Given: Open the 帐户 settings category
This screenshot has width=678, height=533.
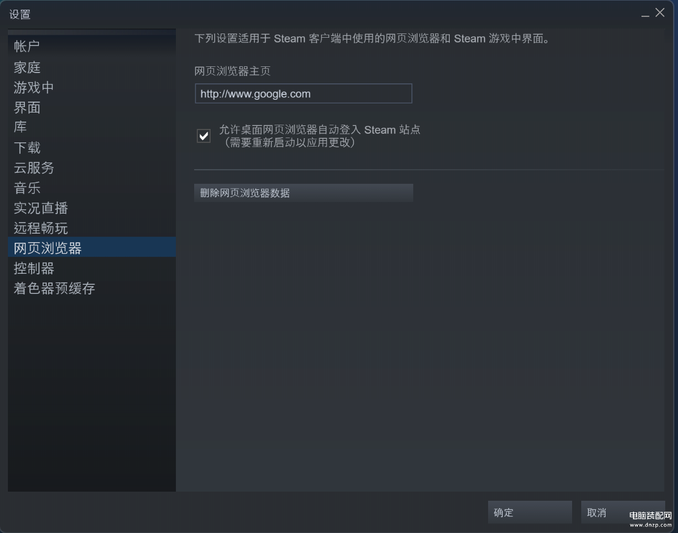Looking at the screenshot, I should (26, 46).
